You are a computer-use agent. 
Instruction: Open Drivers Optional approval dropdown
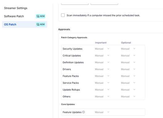[128, 69]
